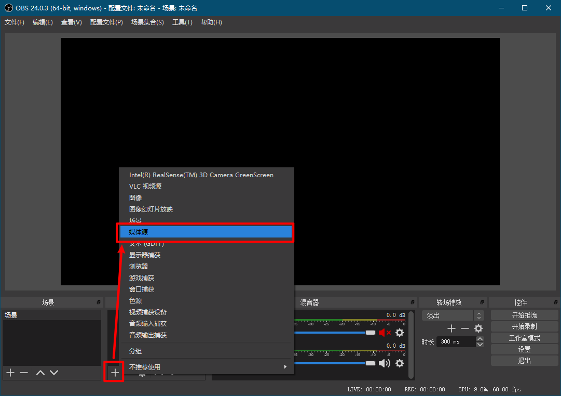Click the down arrow to move scene down
Screen dimensions: 561x396
pos(54,372)
